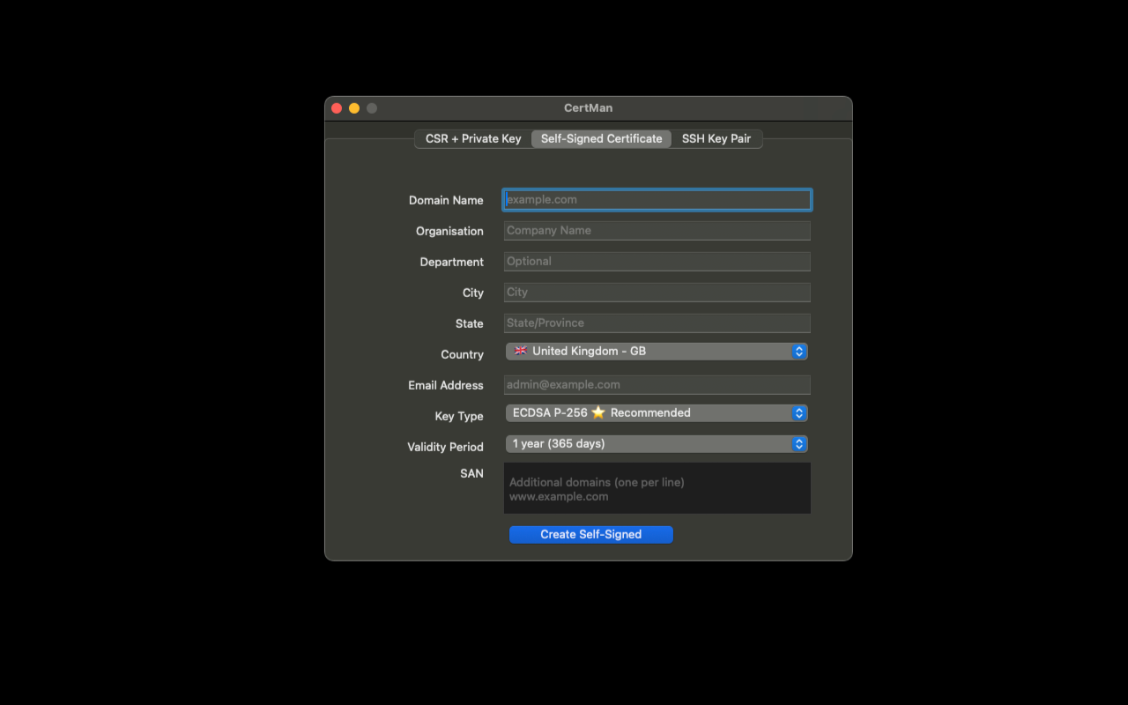The image size is (1128, 705).
Task: Click the CertMan window title bar
Action: (587, 108)
